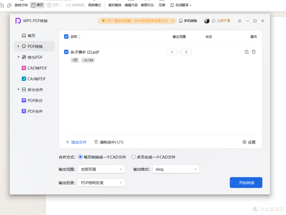The image size is (286, 215).
Task: Toggle the select-all 名称 checkbox
Action: pyautogui.click(x=66, y=37)
